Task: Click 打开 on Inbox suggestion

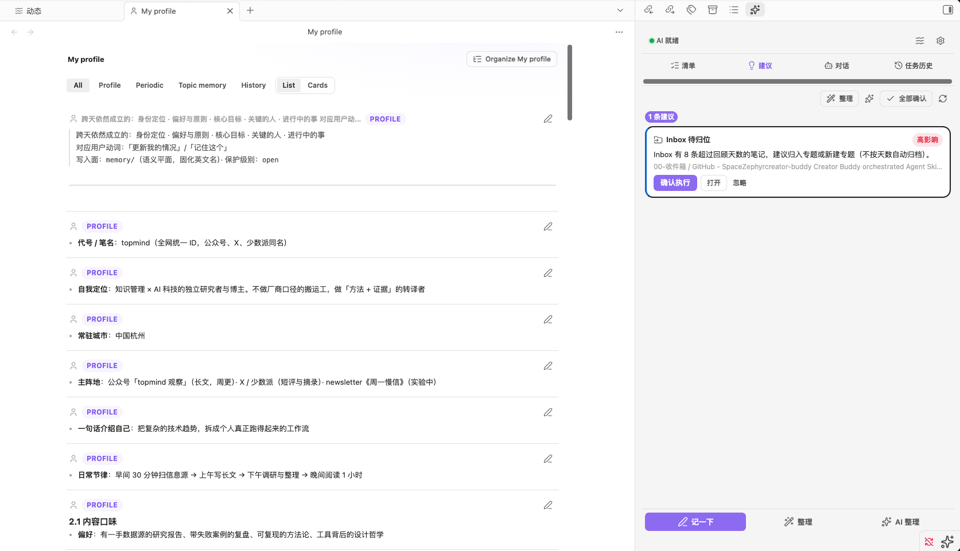Action: tap(714, 183)
